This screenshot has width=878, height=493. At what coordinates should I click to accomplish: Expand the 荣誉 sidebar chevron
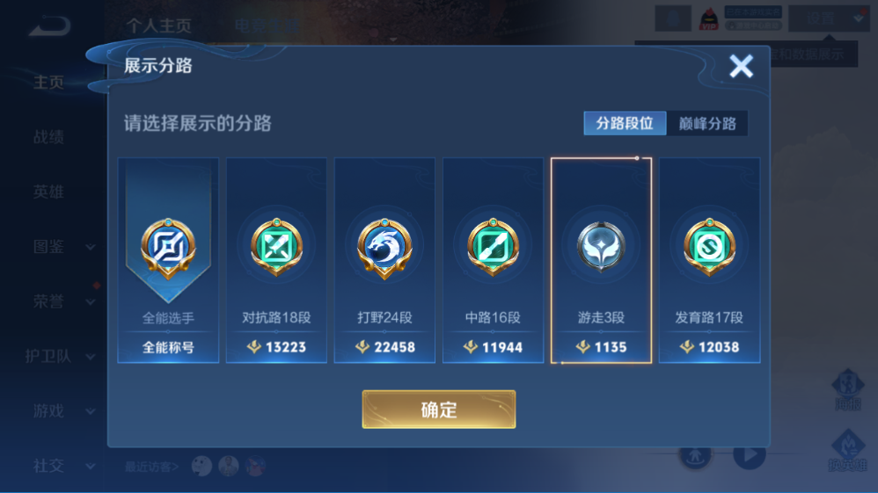[x=90, y=301]
